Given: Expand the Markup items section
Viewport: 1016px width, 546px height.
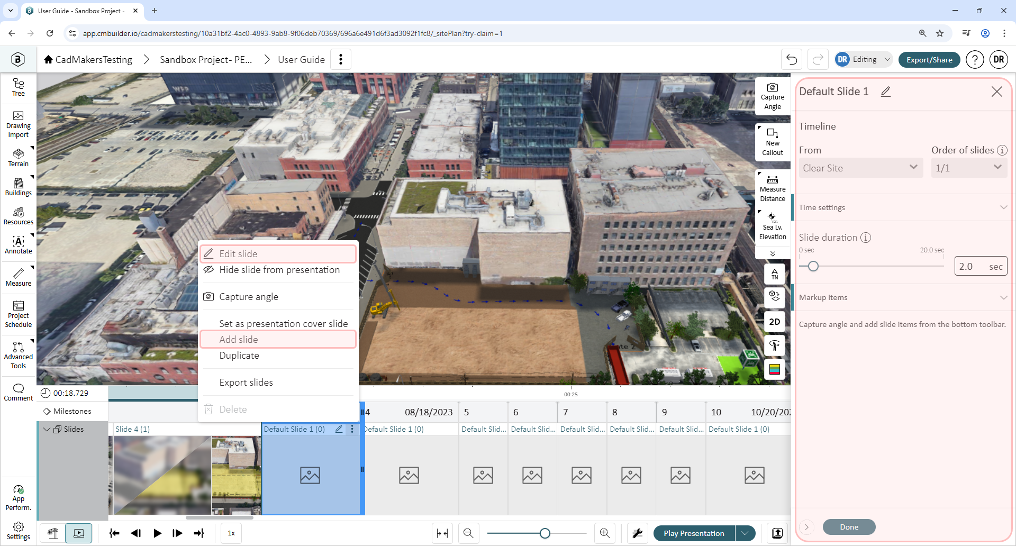Looking at the screenshot, I should pos(903,297).
